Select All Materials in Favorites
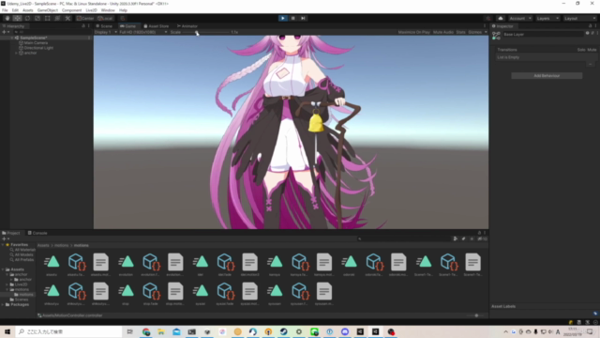 (x=23, y=250)
